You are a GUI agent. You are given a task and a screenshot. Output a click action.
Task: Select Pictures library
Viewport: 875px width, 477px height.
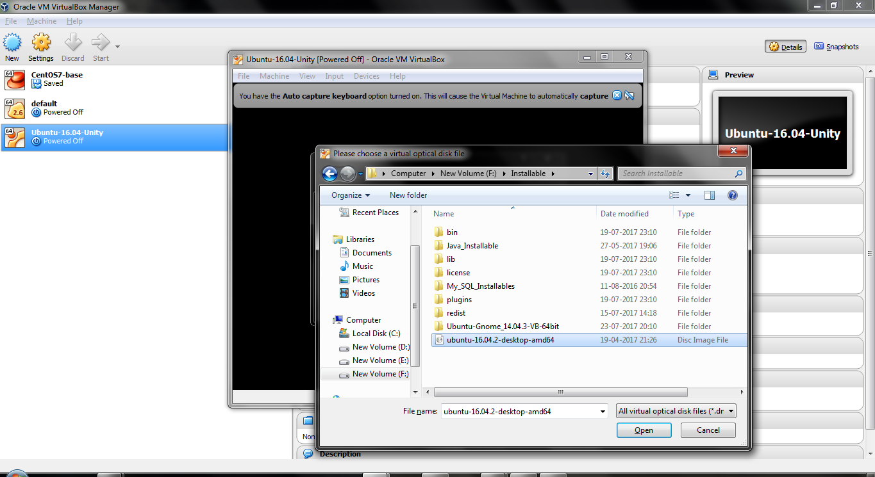click(x=359, y=280)
